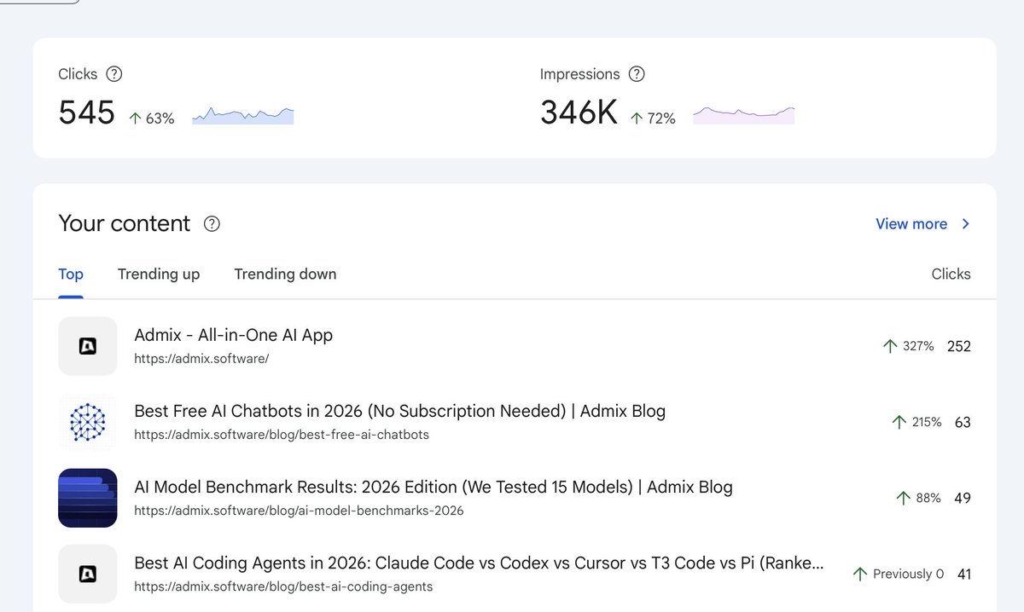Open AI Model Benchmark Results 2026 title
Screen dimensions: 1024x612
tap(433, 488)
